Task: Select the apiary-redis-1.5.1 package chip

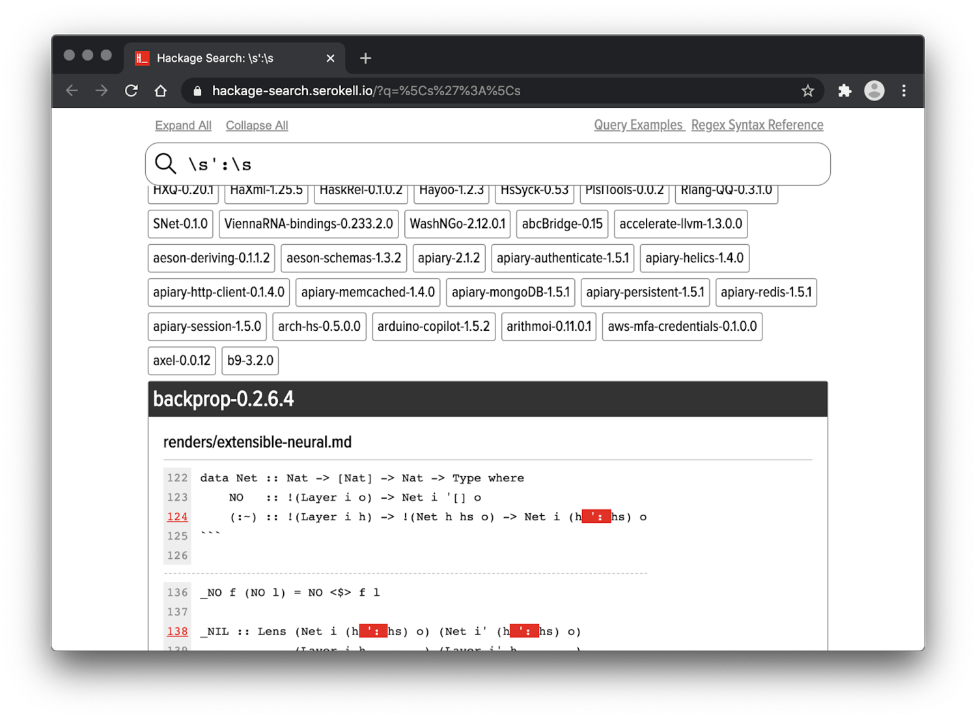Action: point(766,292)
